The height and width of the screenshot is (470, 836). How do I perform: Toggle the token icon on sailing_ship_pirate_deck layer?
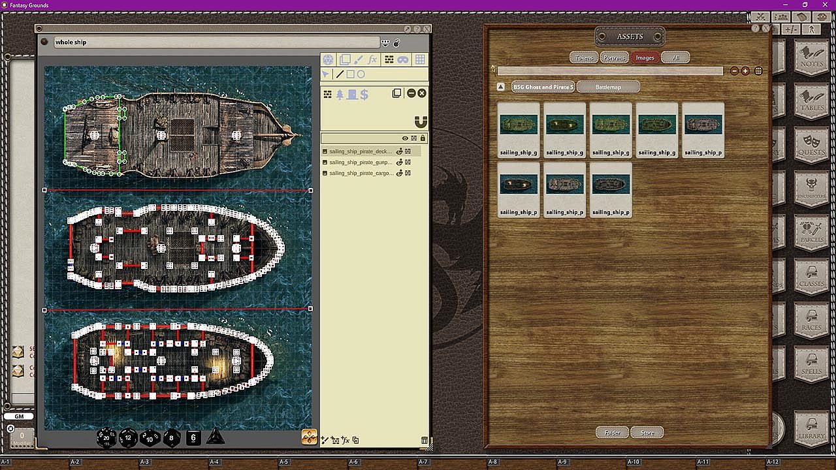[400, 151]
